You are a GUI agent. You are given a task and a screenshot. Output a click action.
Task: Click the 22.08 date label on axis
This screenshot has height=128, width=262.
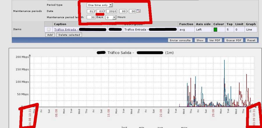pyautogui.click(x=161, y=113)
